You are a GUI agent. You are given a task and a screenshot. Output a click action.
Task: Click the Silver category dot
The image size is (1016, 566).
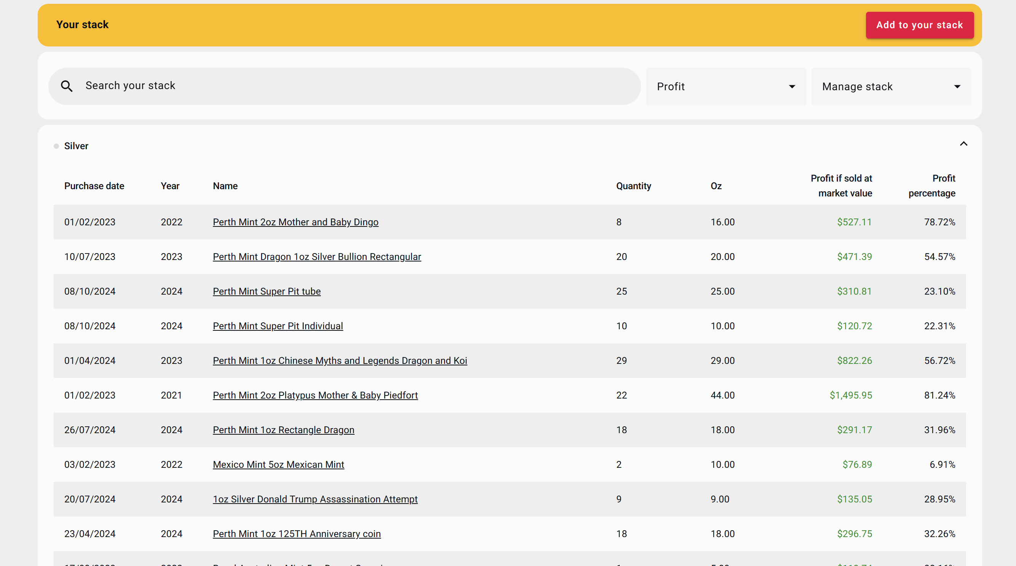tap(56, 146)
